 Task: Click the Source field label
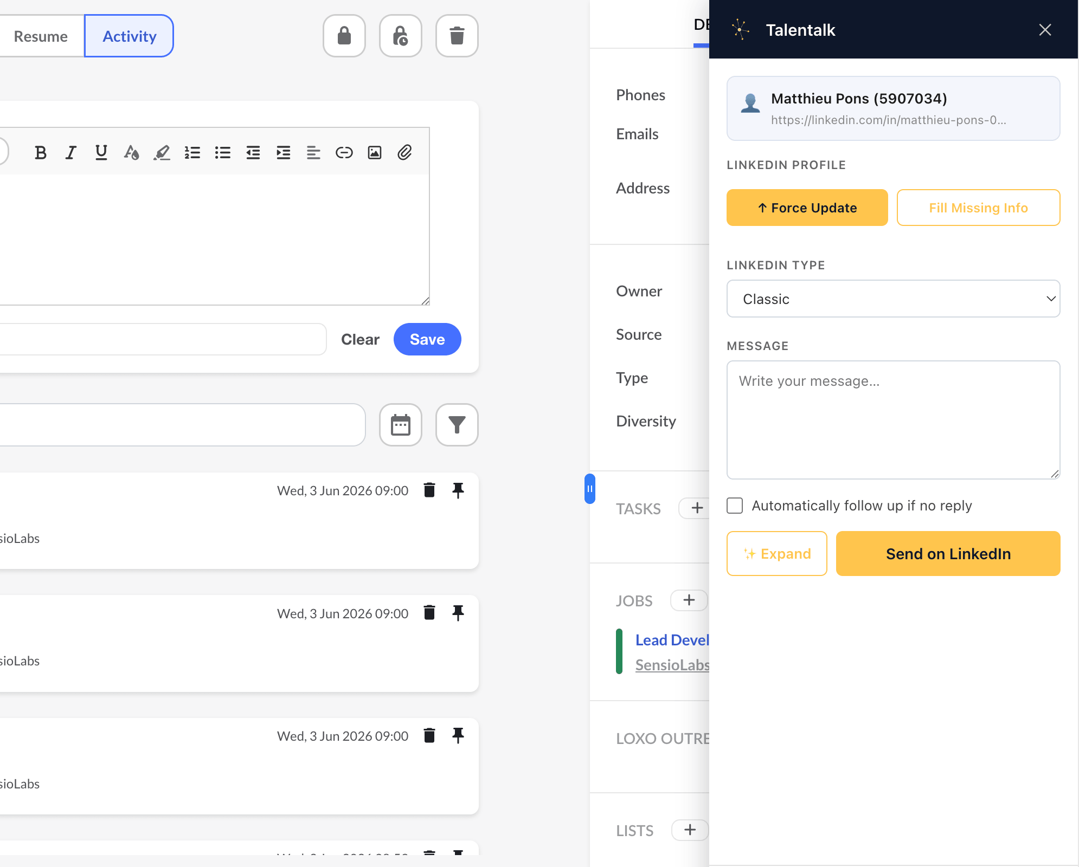click(639, 335)
